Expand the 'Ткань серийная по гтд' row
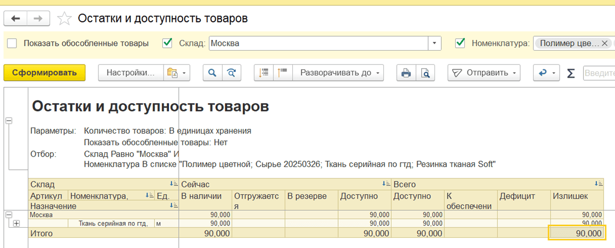The image size is (615, 248). [17, 224]
